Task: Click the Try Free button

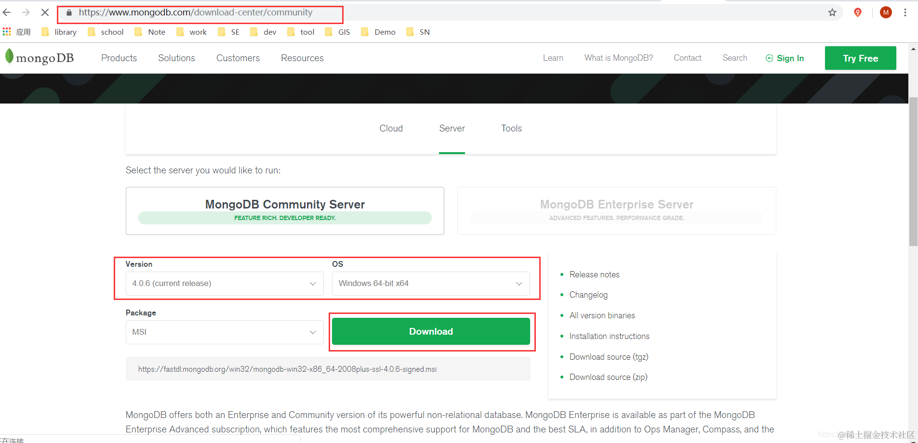Action: [x=861, y=58]
